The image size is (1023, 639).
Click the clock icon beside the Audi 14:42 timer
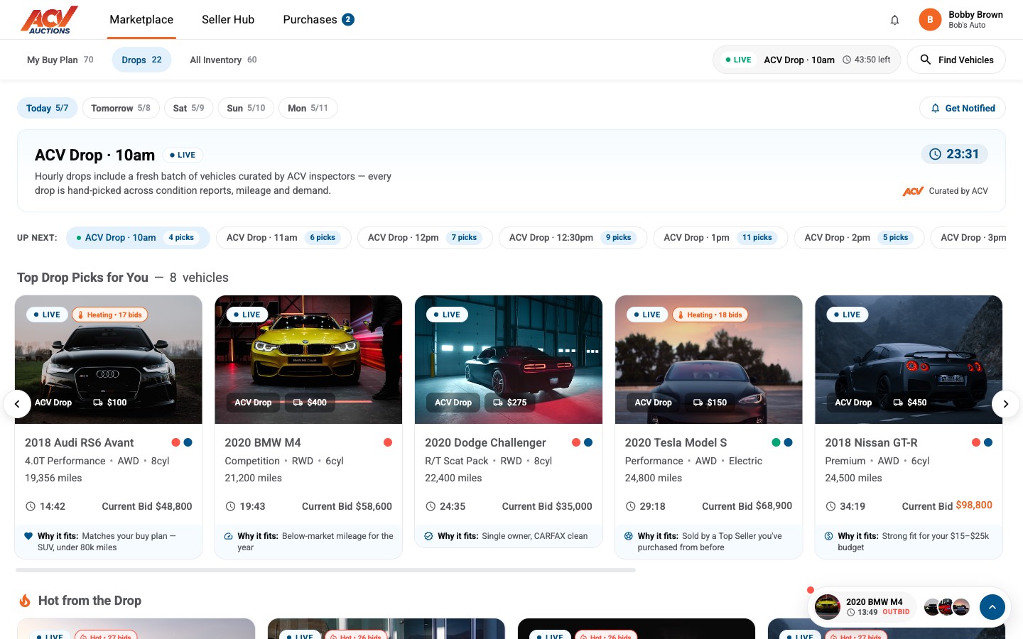pyautogui.click(x=31, y=506)
